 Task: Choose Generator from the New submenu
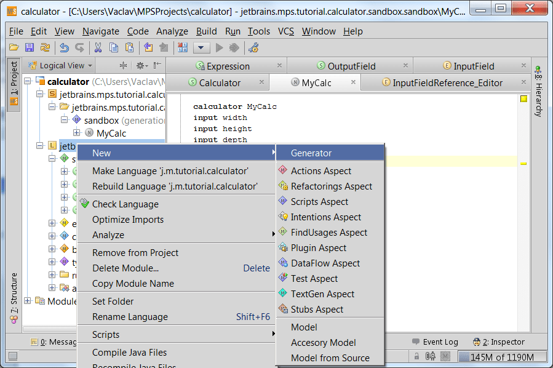[x=311, y=153]
